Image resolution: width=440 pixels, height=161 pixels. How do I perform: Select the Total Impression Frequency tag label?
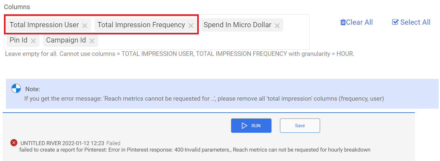point(141,25)
